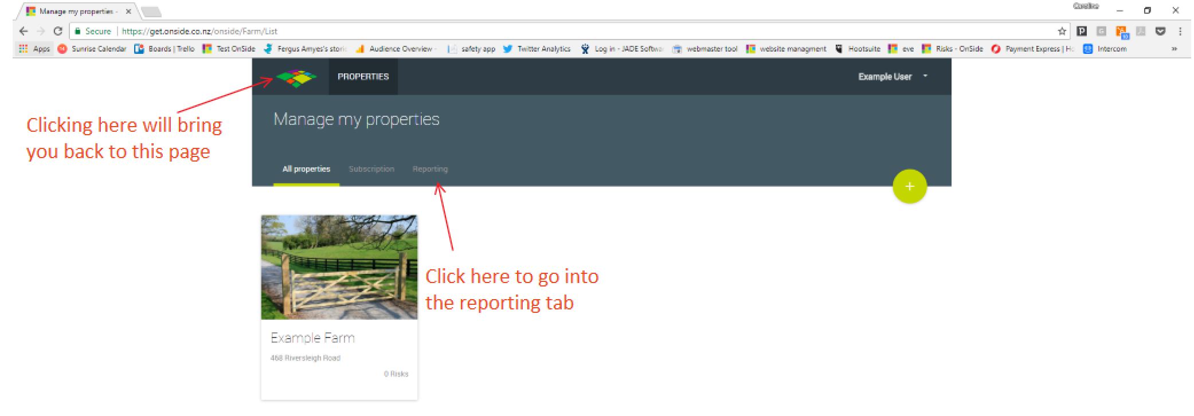Click the black P extension icon
Image resolution: width=1194 pixels, height=416 pixels.
pyautogui.click(x=1082, y=32)
